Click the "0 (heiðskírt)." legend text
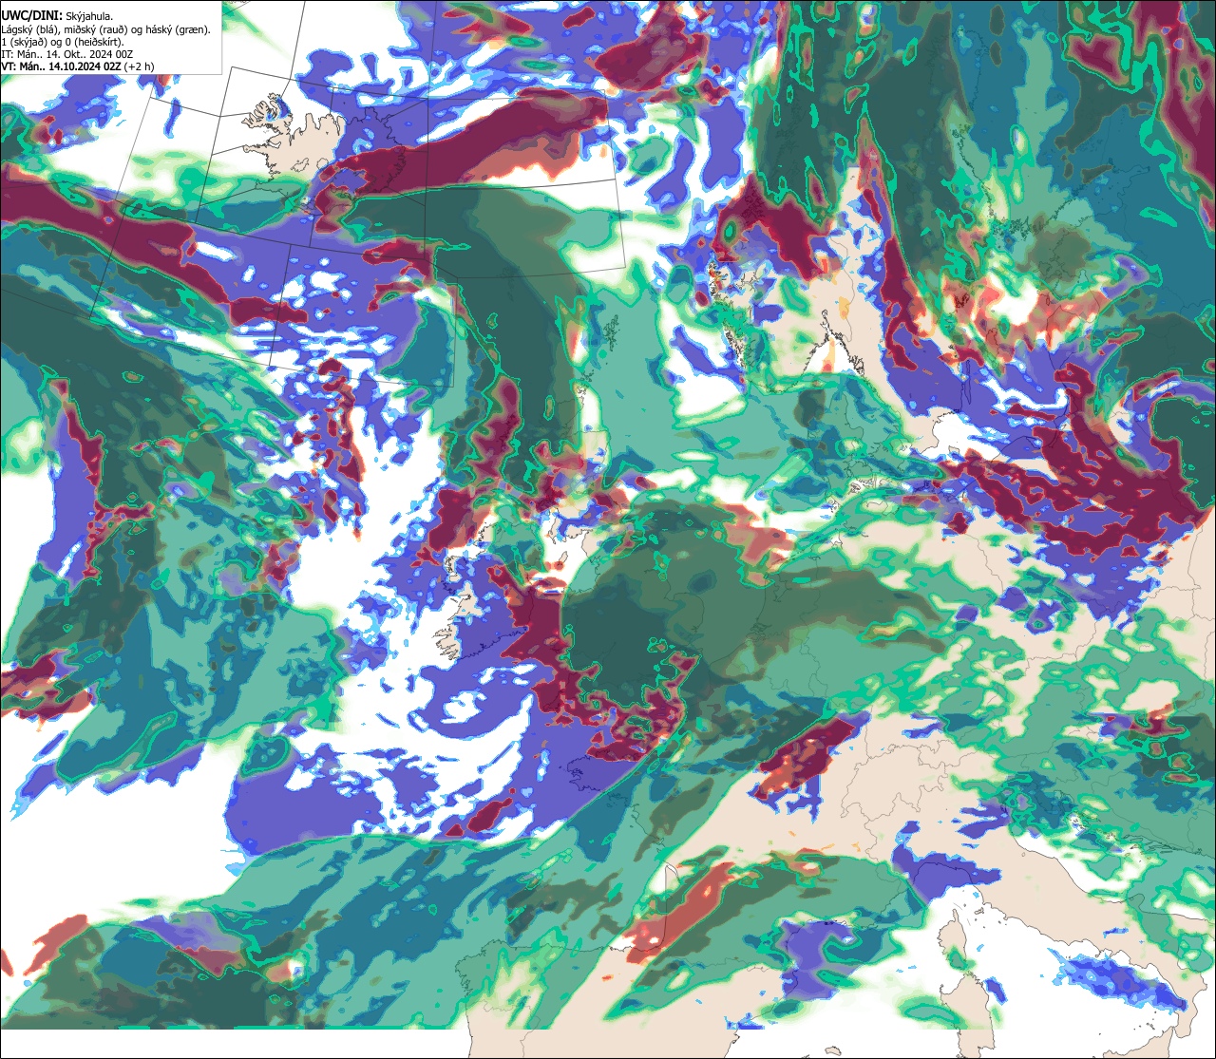 pos(94,42)
